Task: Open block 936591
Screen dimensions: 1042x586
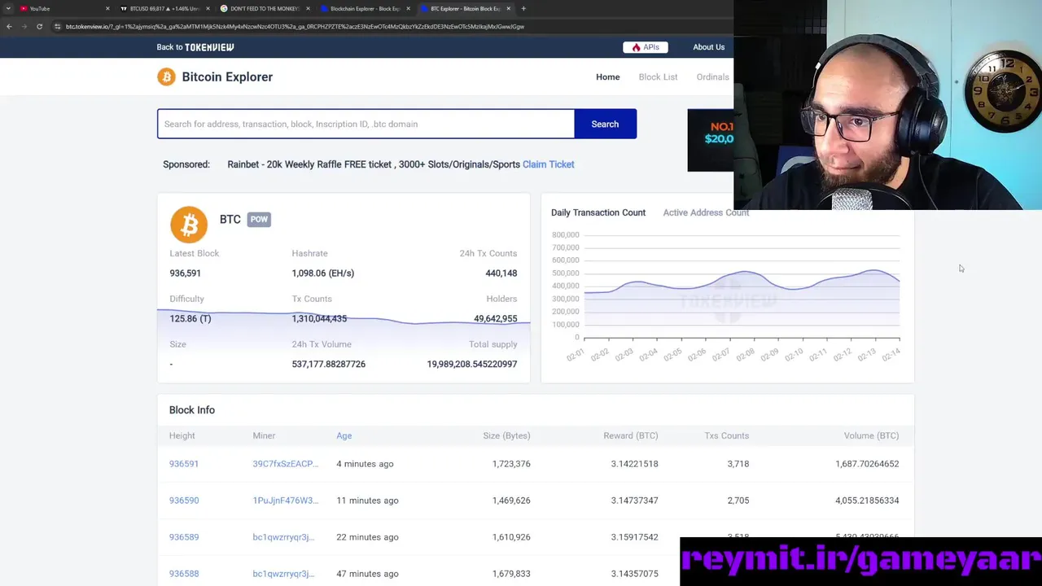Action: 184,464
